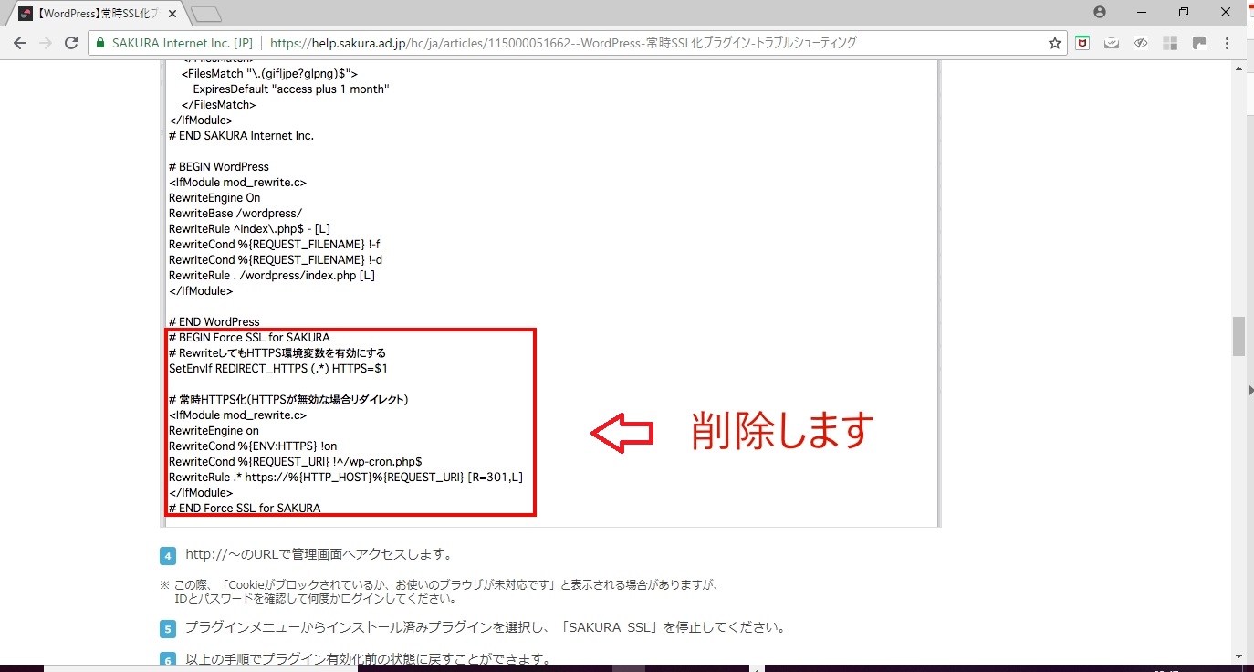Click the 'RewriteRule .* https://' line
The height and width of the screenshot is (672, 1254).
coord(346,477)
